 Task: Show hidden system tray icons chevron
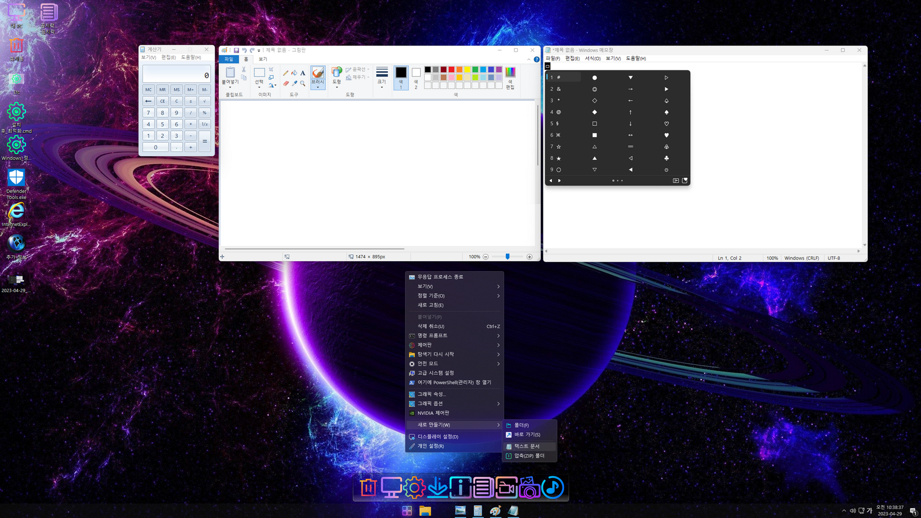coord(844,511)
